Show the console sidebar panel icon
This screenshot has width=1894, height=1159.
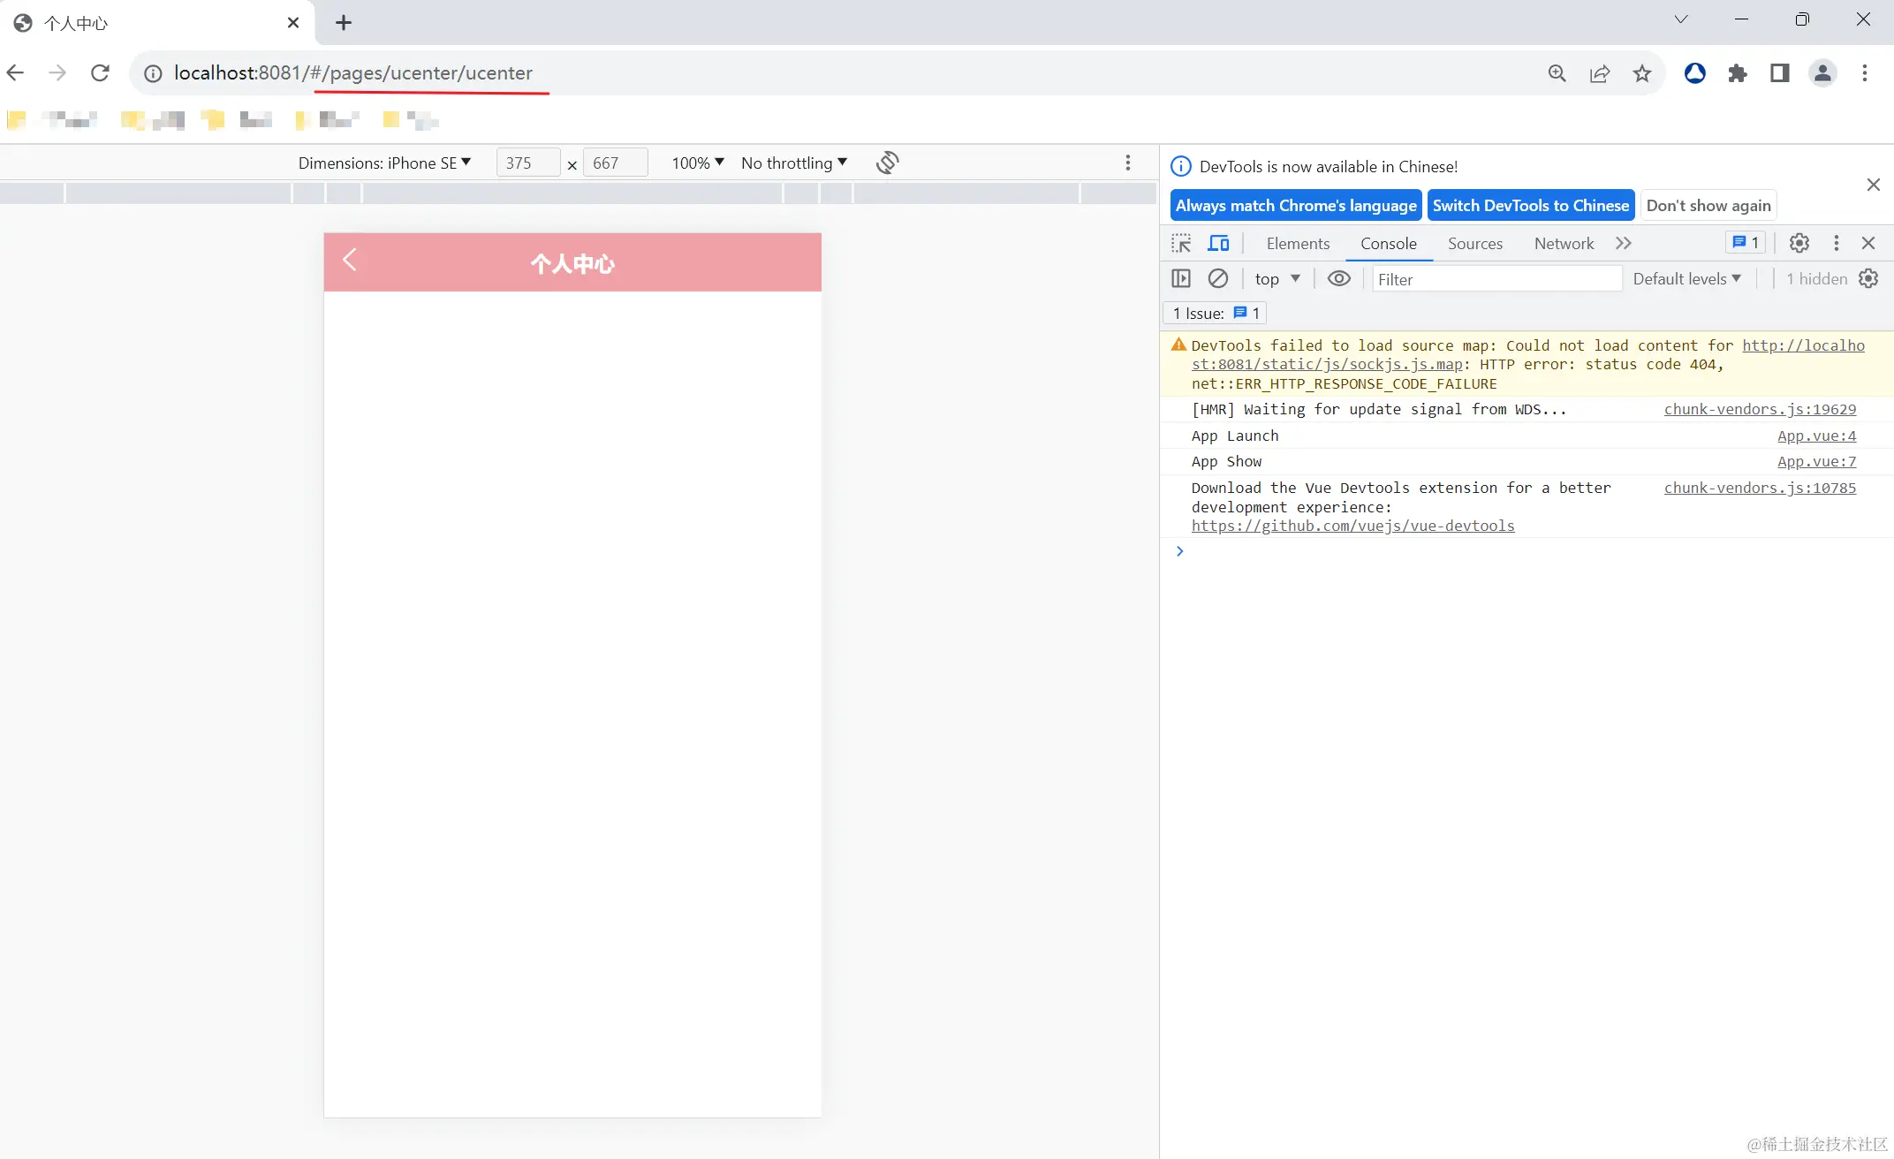point(1181,278)
